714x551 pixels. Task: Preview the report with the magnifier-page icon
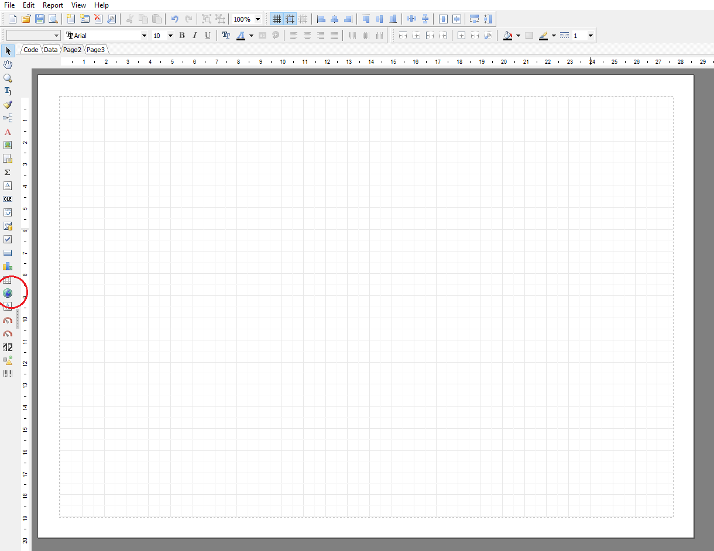[53, 19]
